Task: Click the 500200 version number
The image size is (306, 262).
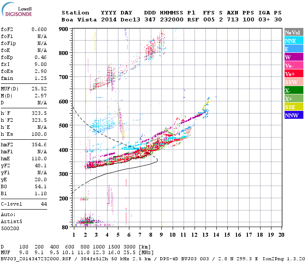Action: coord(10,228)
